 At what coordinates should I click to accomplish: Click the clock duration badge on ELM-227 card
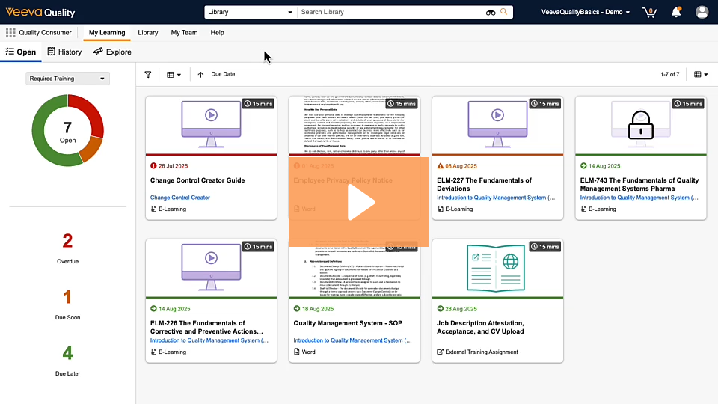(545, 104)
